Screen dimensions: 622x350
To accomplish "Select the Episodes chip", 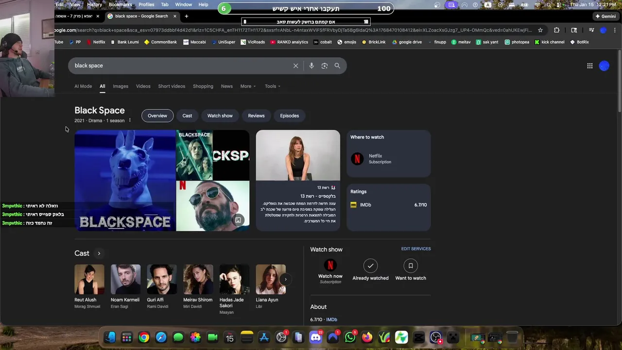I will 289,116.
